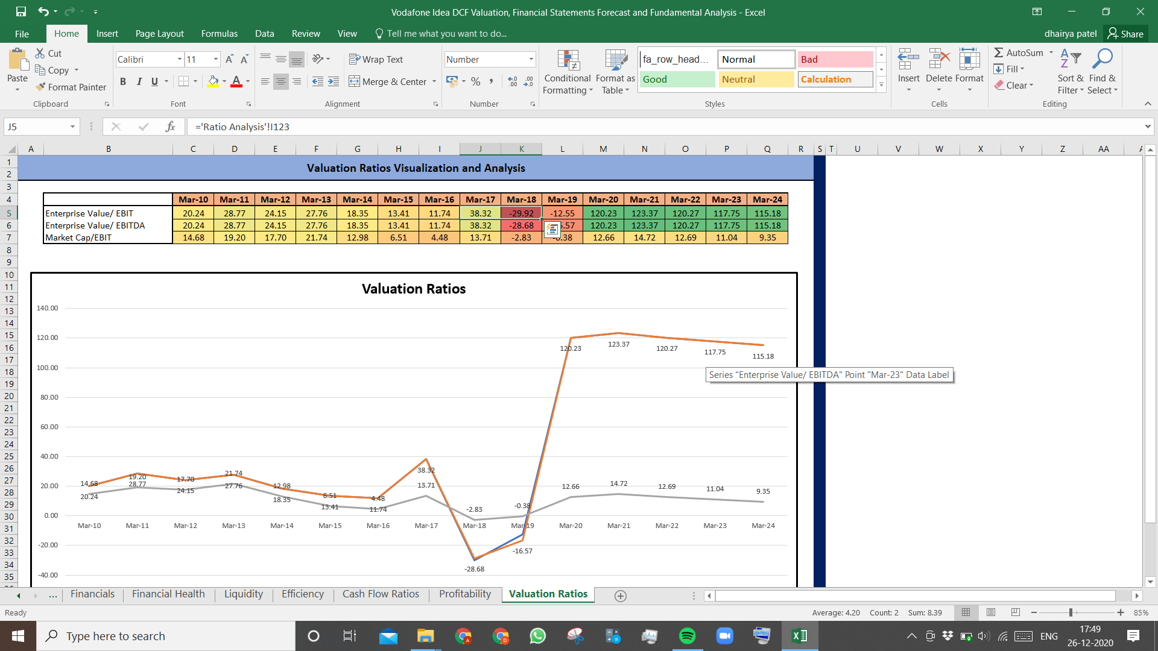Toggle Wrap Text for the selection
This screenshot has height=651, width=1158.
coord(376,59)
